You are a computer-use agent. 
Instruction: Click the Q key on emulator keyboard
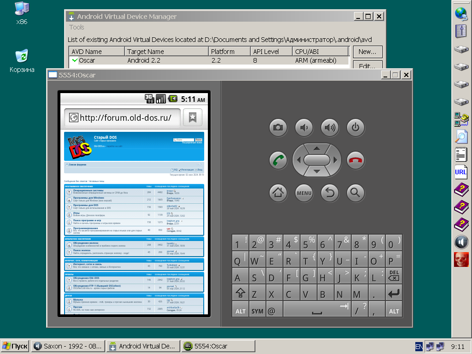240,259
